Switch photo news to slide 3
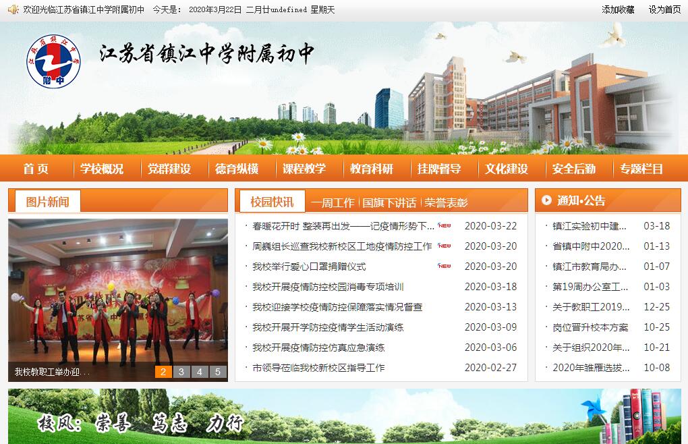Image resolution: width=688 pixels, height=444 pixels. click(x=181, y=372)
